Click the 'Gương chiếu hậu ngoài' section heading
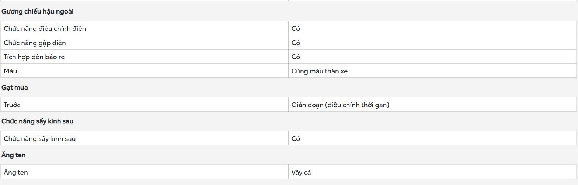 pyautogui.click(x=37, y=11)
